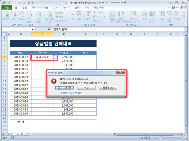Select the Sheet1 tab
This screenshot has height=141, width=189.
click(x=19, y=134)
